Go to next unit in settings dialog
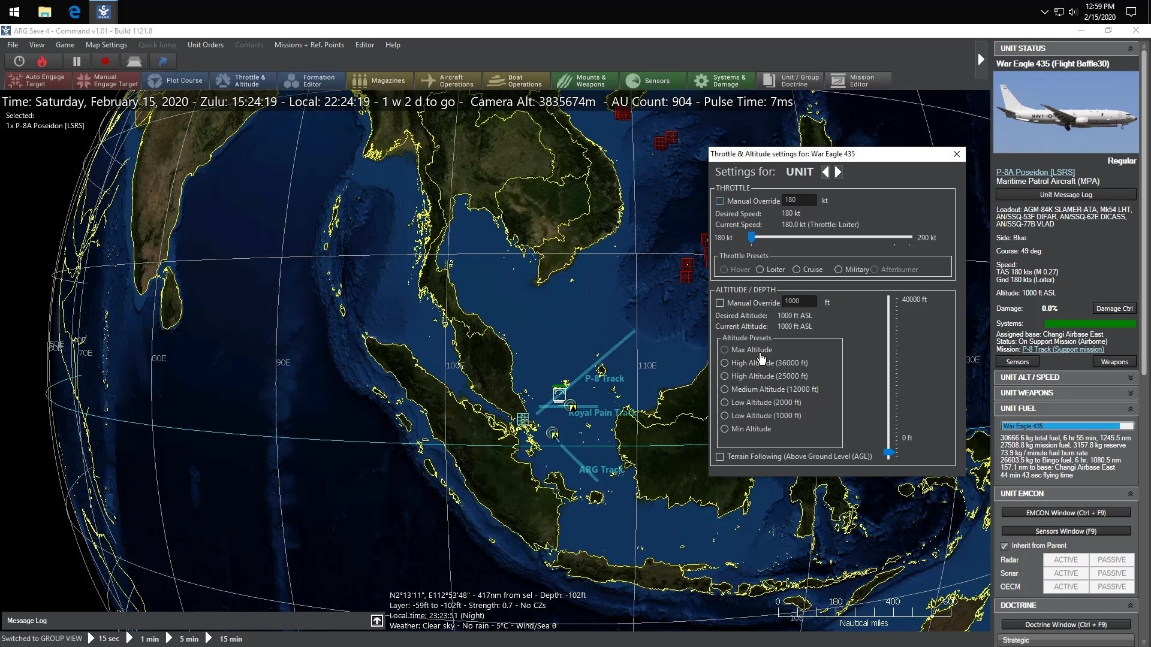This screenshot has height=647, width=1151. tap(838, 172)
